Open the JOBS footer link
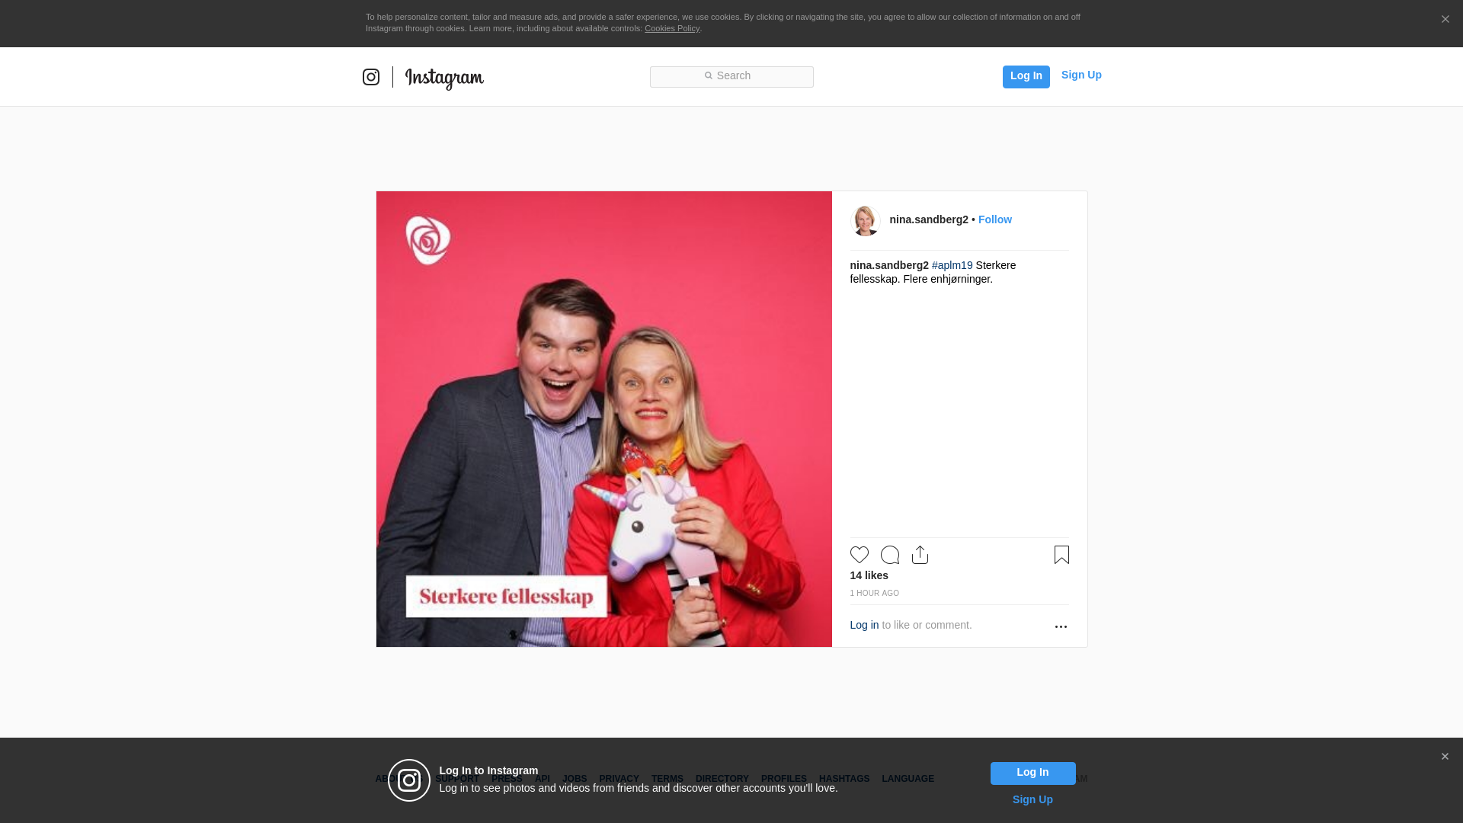This screenshot has height=823, width=1463. click(575, 779)
